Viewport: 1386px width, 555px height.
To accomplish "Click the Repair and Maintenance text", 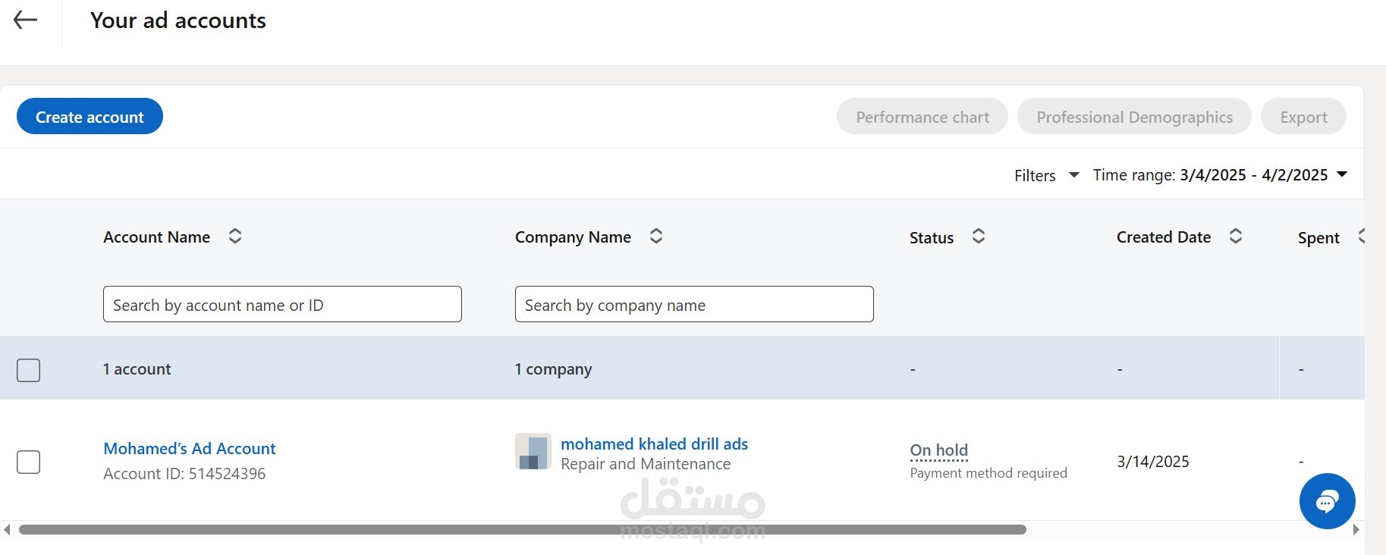I will coord(646,464).
